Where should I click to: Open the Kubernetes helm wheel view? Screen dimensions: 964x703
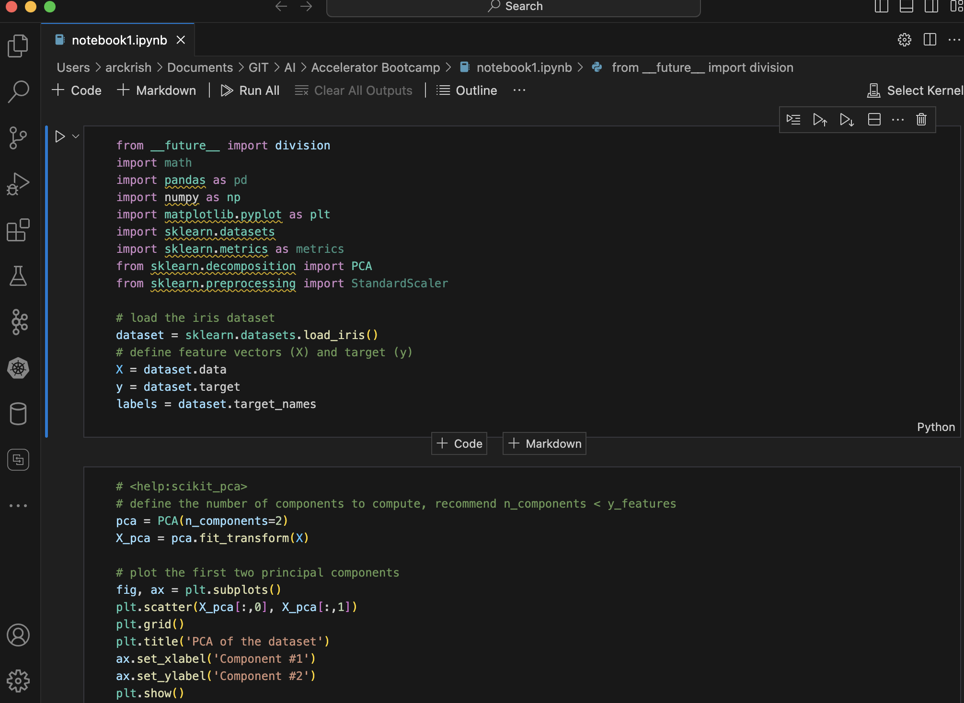pyautogui.click(x=18, y=368)
